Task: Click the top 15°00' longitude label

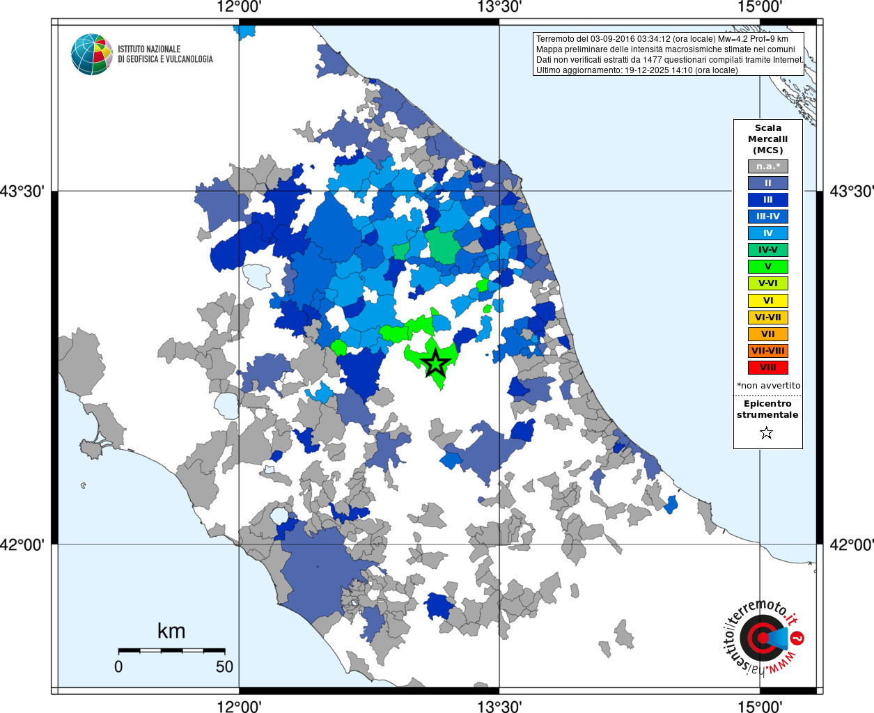Action: click(x=760, y=8)
